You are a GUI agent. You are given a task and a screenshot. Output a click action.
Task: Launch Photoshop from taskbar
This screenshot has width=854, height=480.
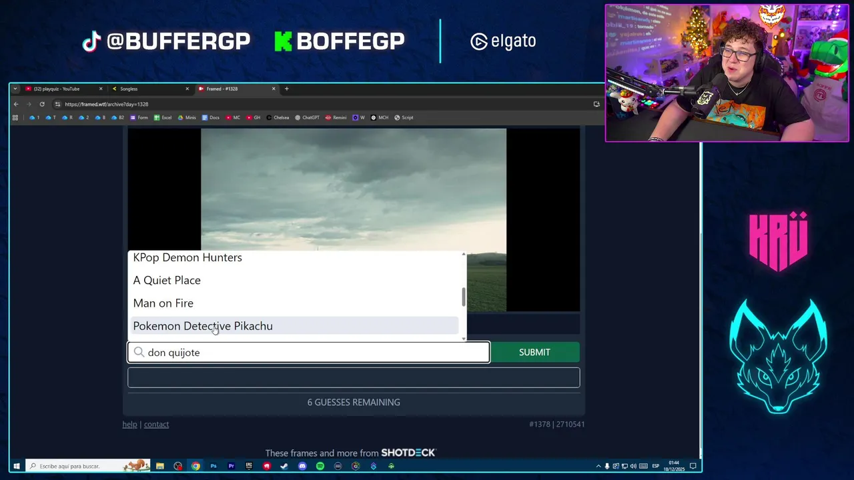point(213,466)
